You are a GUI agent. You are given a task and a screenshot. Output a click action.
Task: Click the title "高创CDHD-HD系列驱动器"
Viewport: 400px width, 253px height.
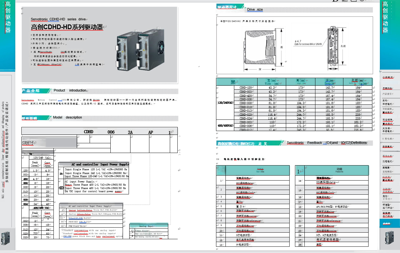pyautogui.click(x=67, y=27)
